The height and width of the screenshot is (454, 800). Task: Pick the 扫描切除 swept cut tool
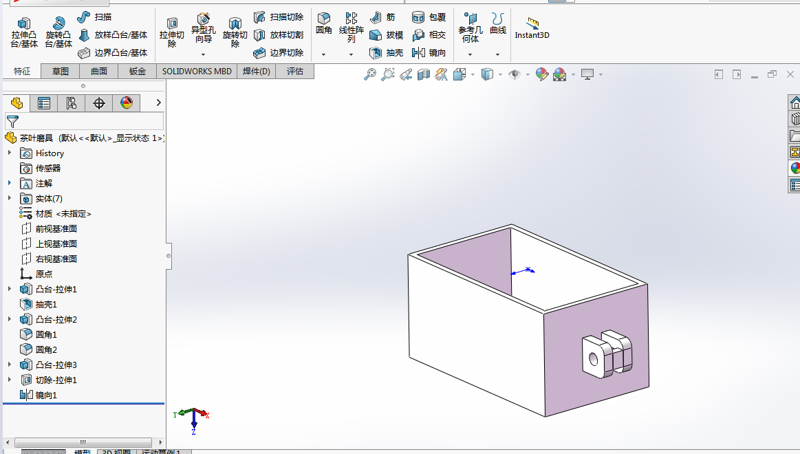[279, 17]
